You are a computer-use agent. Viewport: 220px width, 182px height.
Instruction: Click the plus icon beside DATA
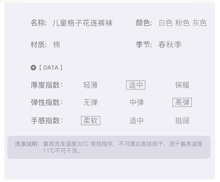(33, 68)
